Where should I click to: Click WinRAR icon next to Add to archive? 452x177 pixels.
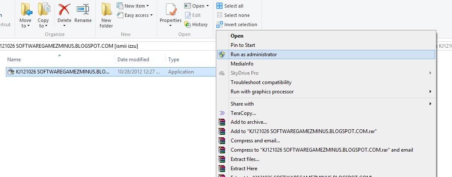[222, 122]
